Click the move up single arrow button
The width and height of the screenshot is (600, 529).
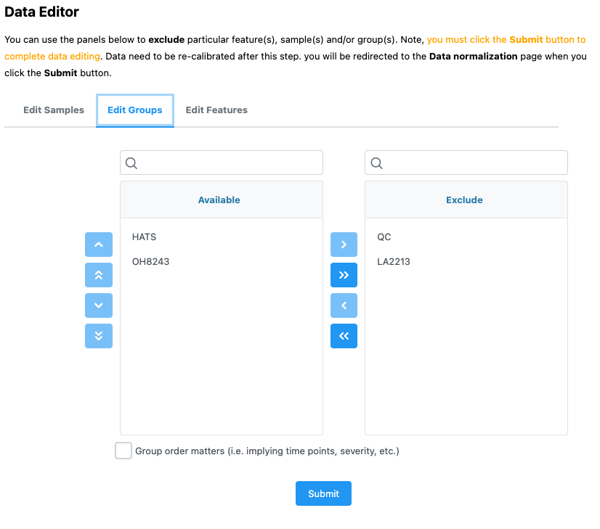99,245
